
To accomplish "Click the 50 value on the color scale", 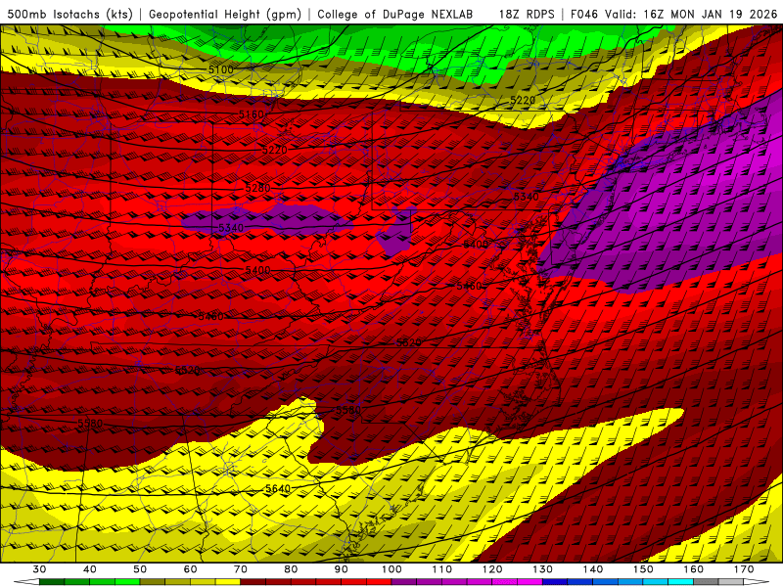I will pos(140,569).
